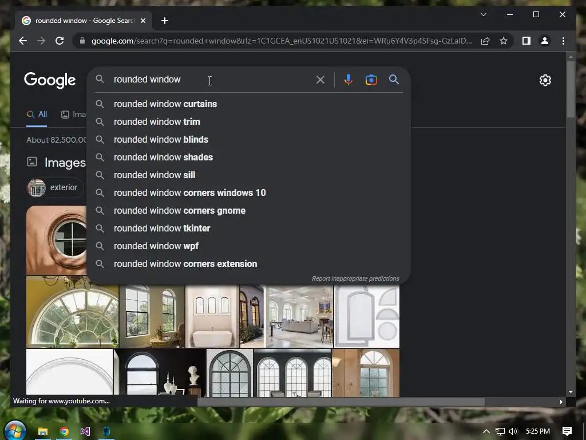
Task: Start voice search with the microphone icon
Action: point(349,79)
